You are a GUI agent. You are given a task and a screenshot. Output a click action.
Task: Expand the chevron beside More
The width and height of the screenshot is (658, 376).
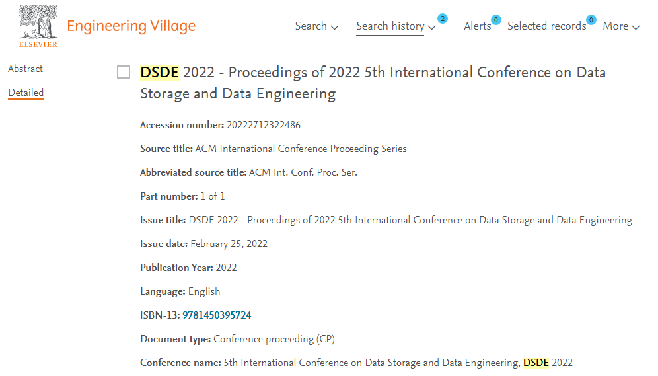(636, 28)
